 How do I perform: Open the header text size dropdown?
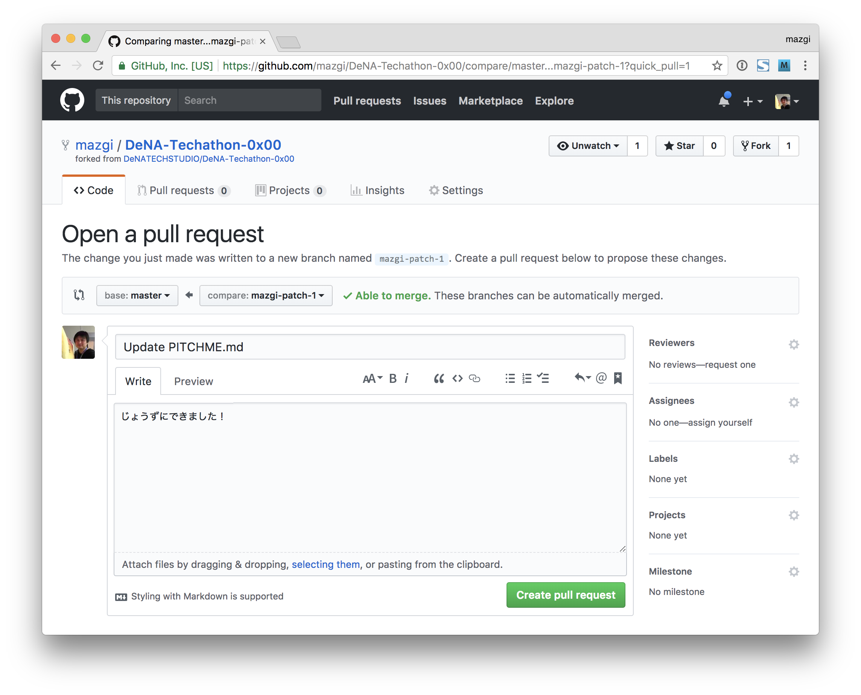(x=372, y=378)
